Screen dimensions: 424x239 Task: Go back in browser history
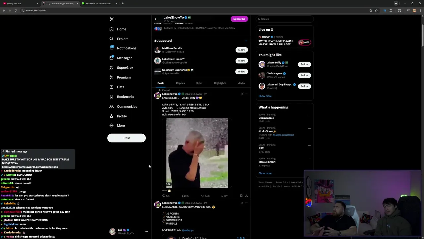4,10
